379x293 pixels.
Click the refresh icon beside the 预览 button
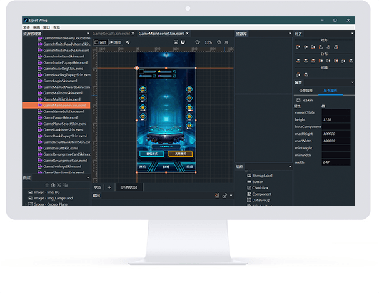click(128, 42)
